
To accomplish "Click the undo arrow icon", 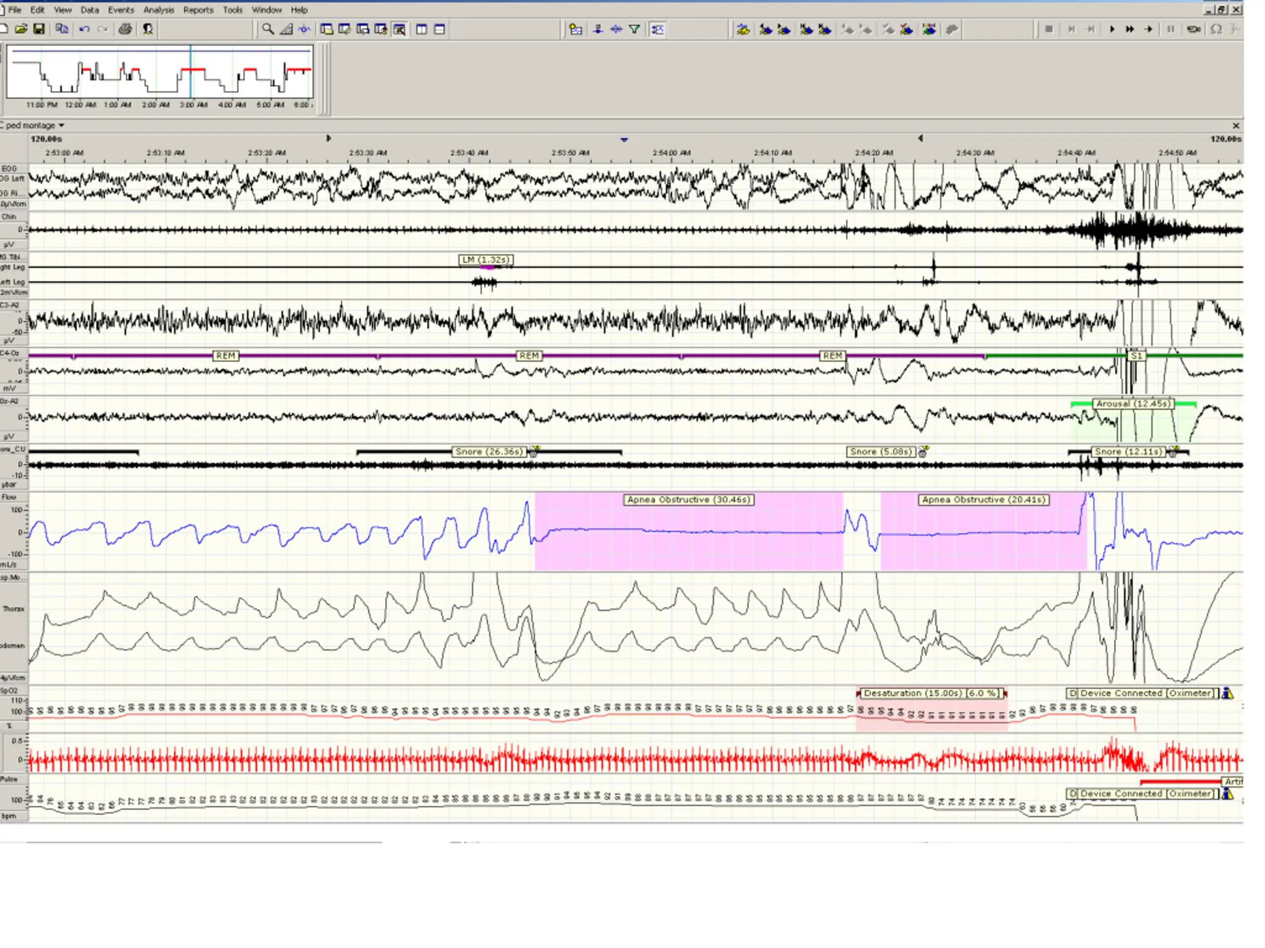I will (x=84, y=29).
